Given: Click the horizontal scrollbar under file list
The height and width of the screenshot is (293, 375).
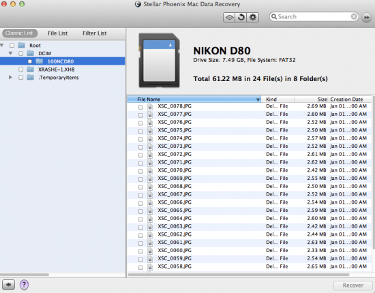Looking at the screenshot, I should [x=239, y=275].
